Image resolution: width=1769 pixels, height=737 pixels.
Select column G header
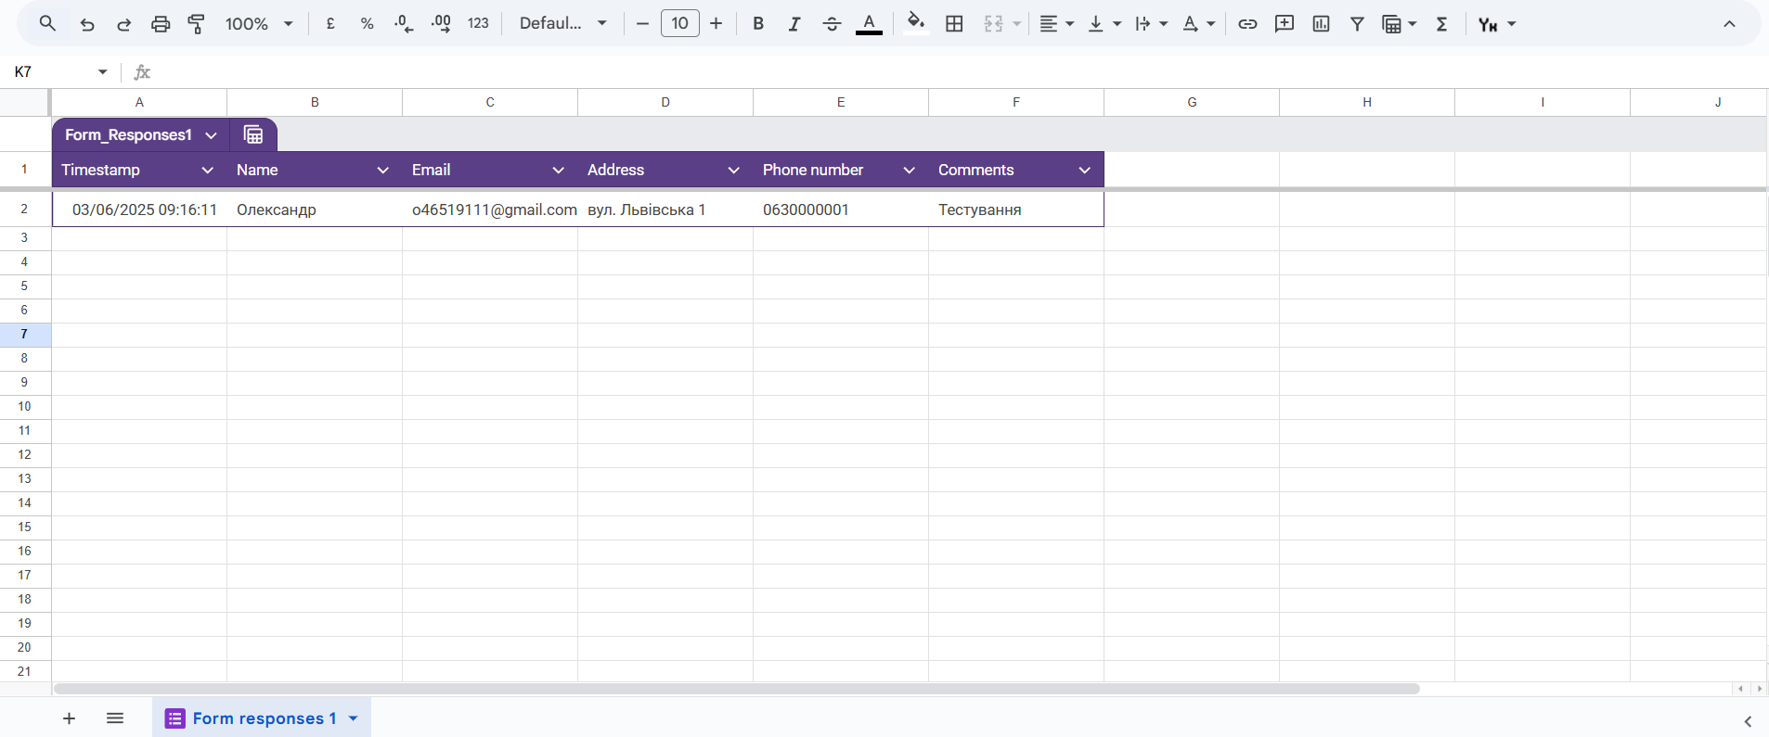click(x=1192, y=102)
